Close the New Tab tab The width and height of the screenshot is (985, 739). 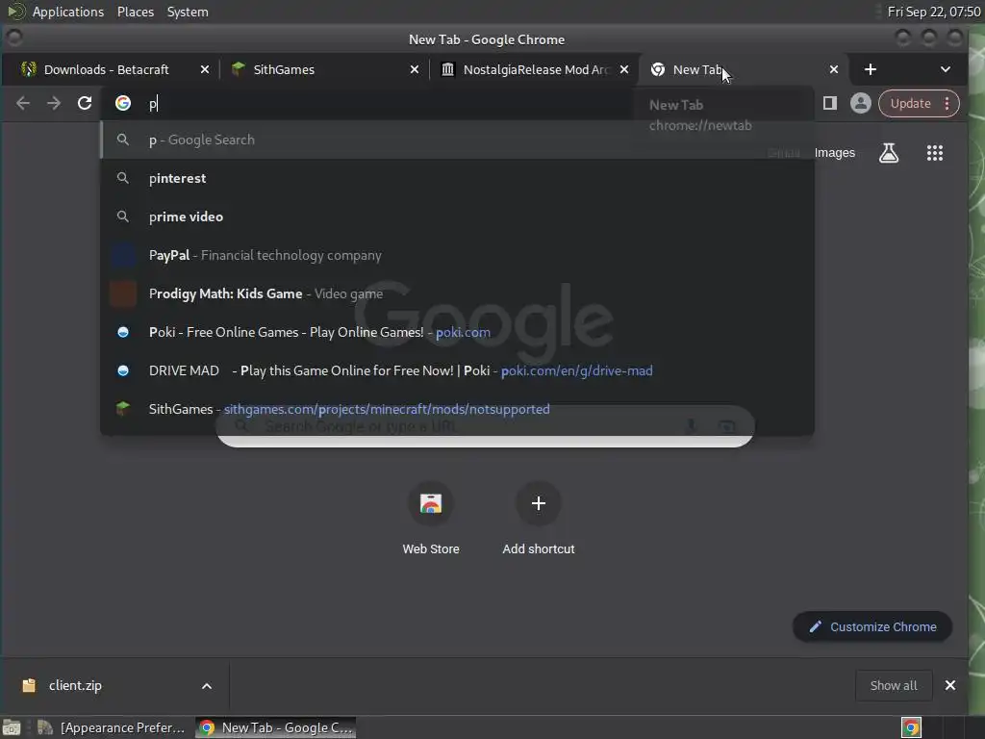(834, 69)
